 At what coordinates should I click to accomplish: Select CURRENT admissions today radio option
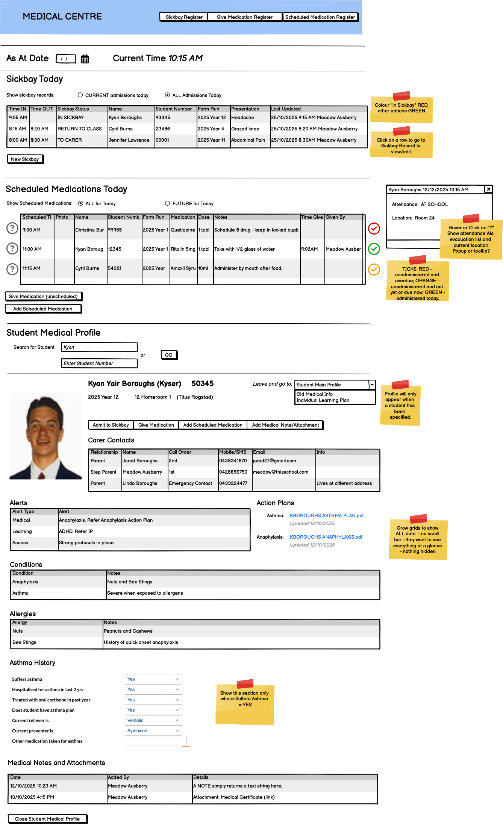point(80,95)
